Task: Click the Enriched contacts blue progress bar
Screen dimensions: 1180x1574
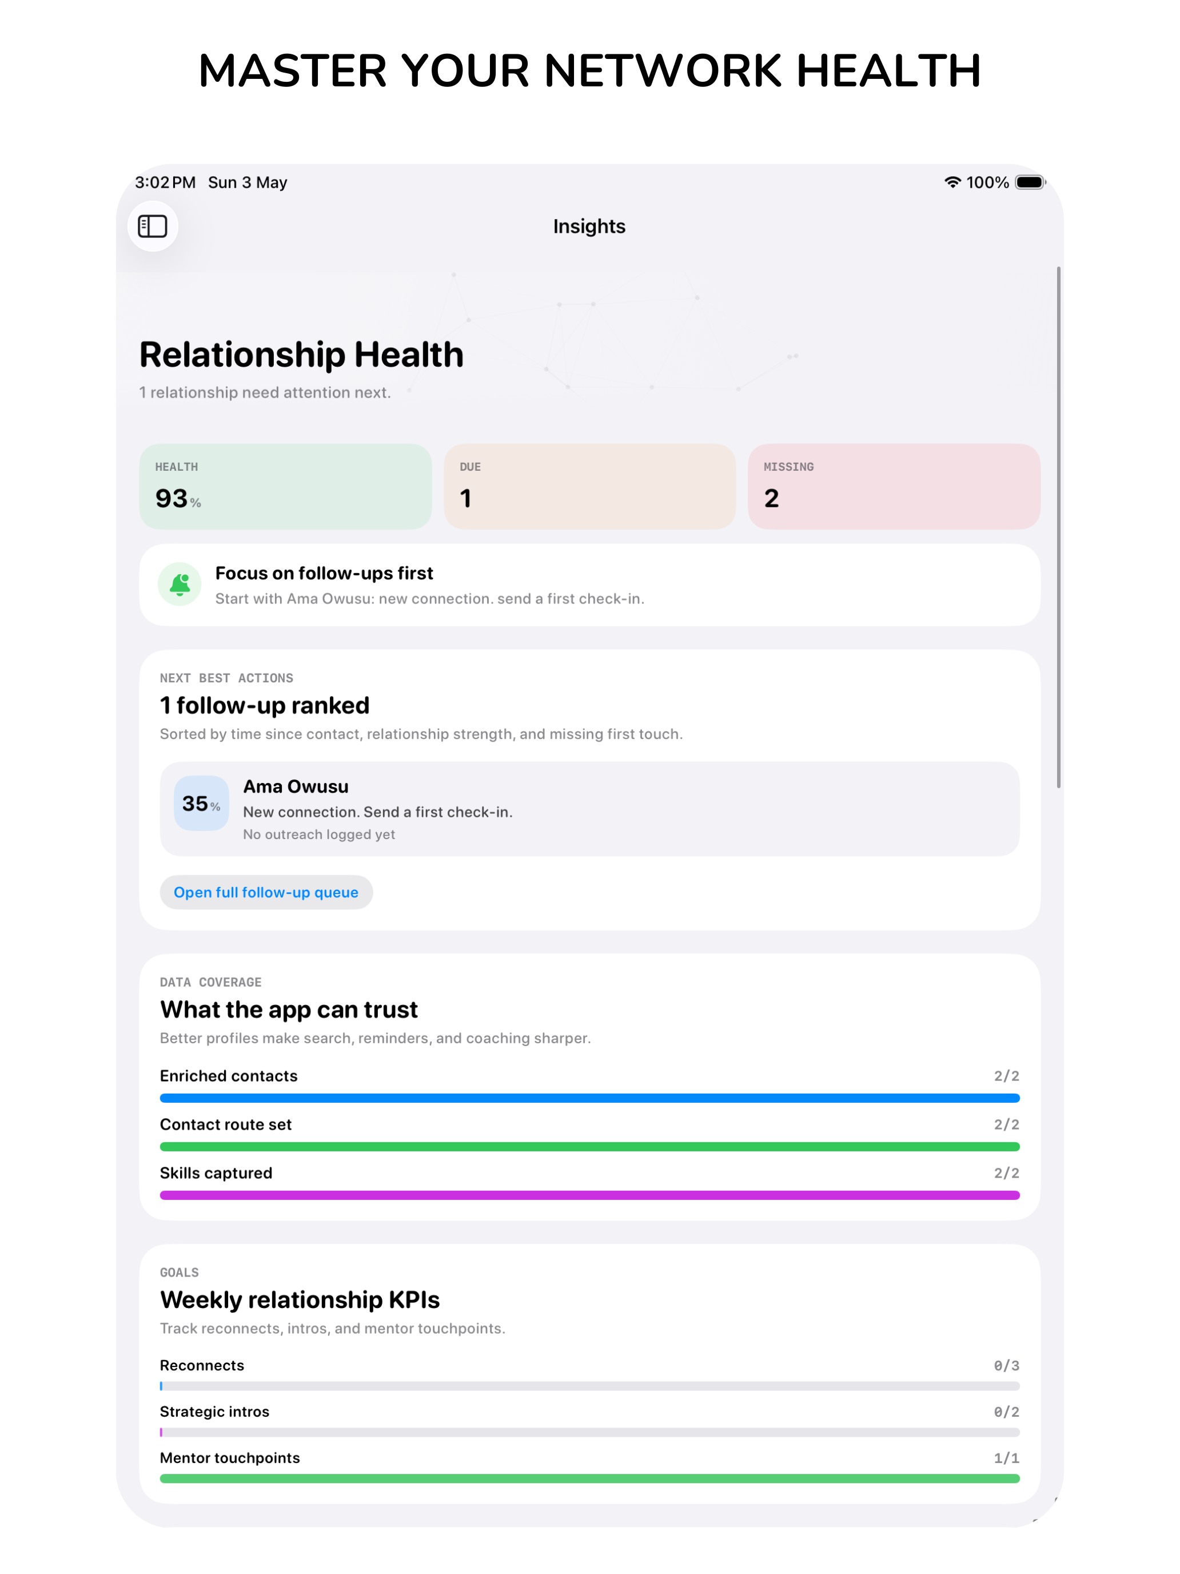Action: 589,1098
